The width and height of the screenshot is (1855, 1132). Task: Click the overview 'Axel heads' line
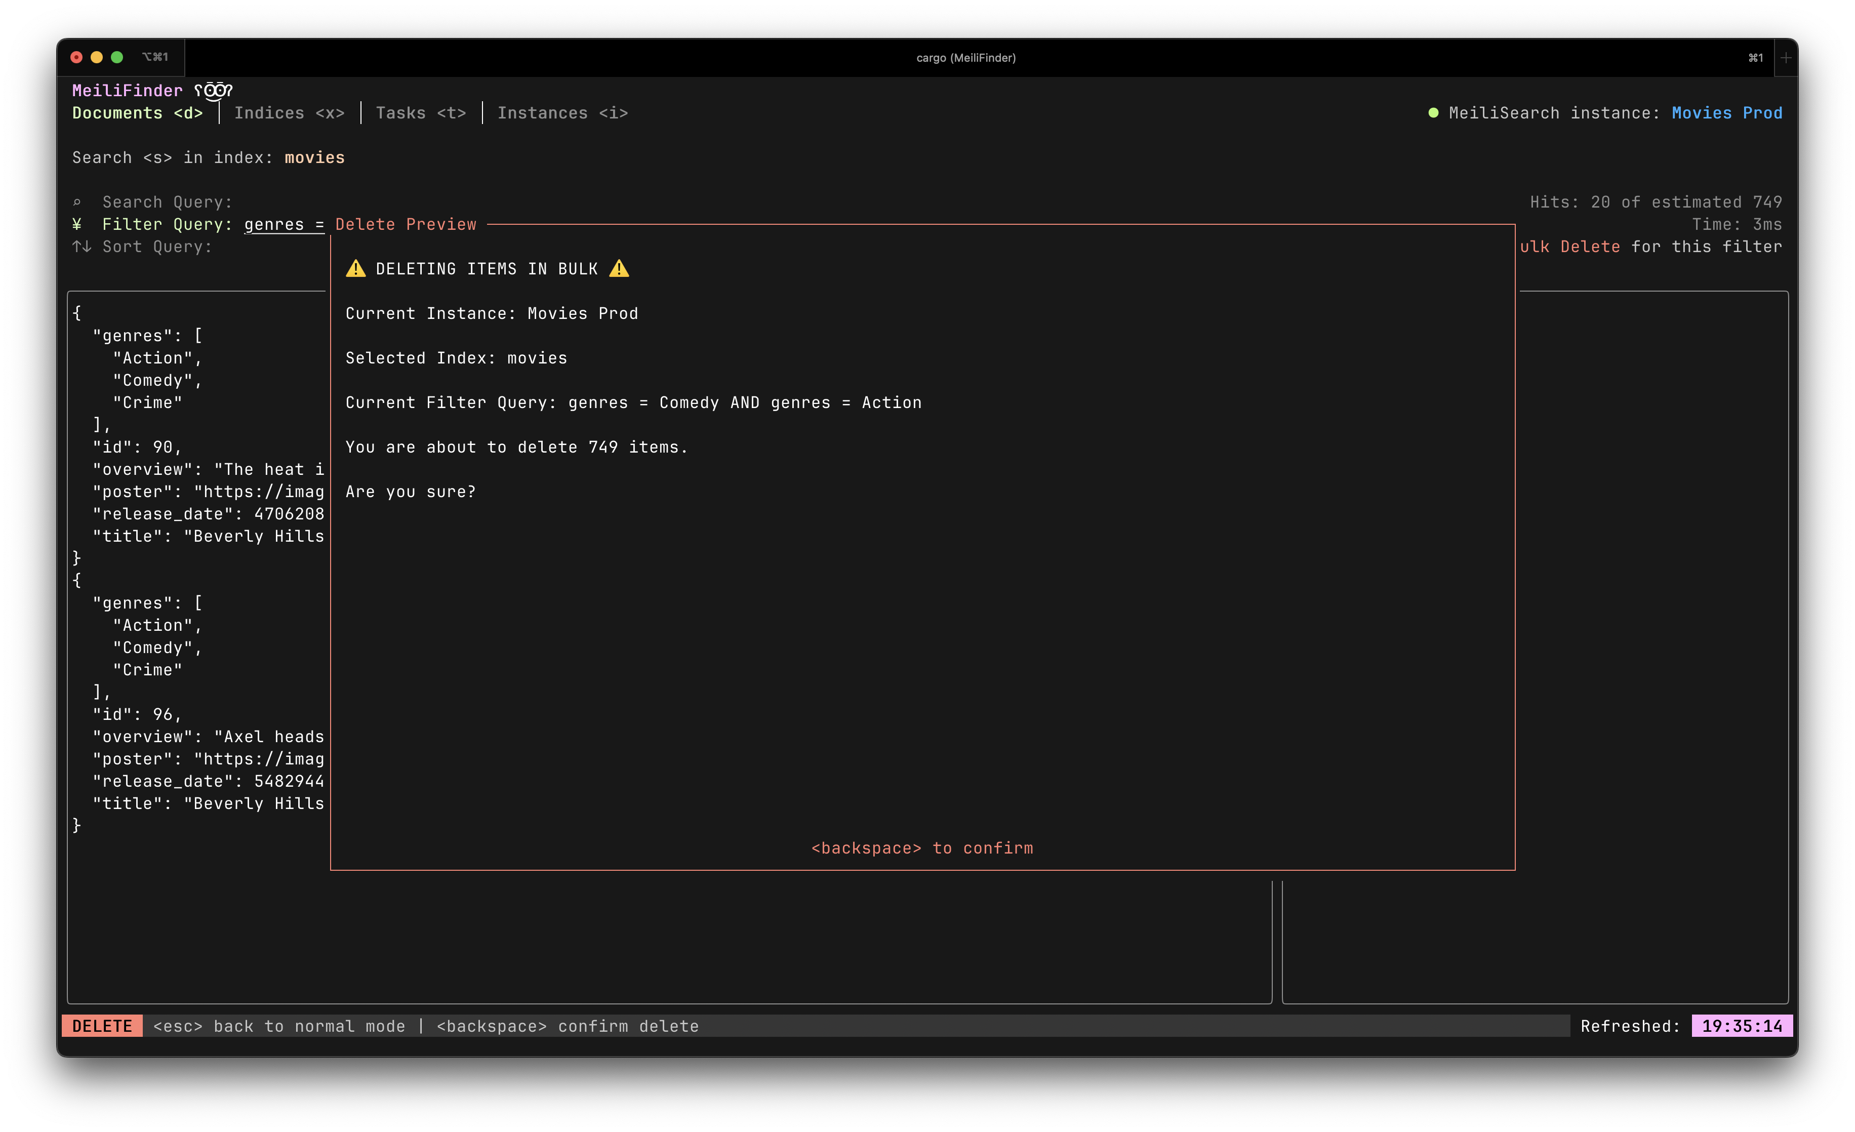pos(209,737)
